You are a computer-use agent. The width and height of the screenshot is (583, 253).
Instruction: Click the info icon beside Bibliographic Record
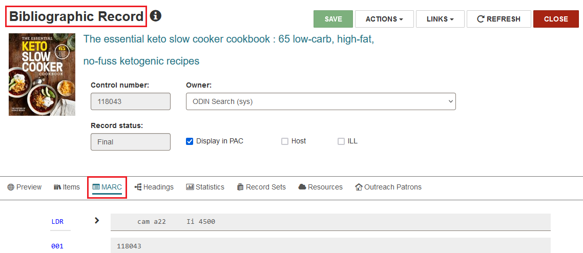[x=155, y=16]
